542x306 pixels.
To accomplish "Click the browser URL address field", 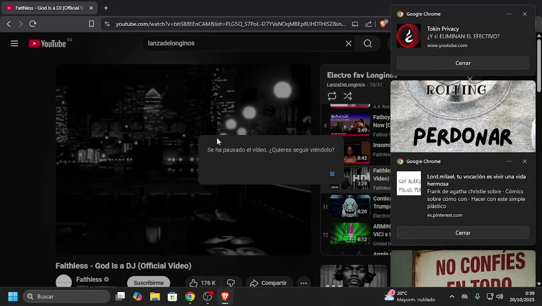I will pyautogui.click(x=231, y=24).
